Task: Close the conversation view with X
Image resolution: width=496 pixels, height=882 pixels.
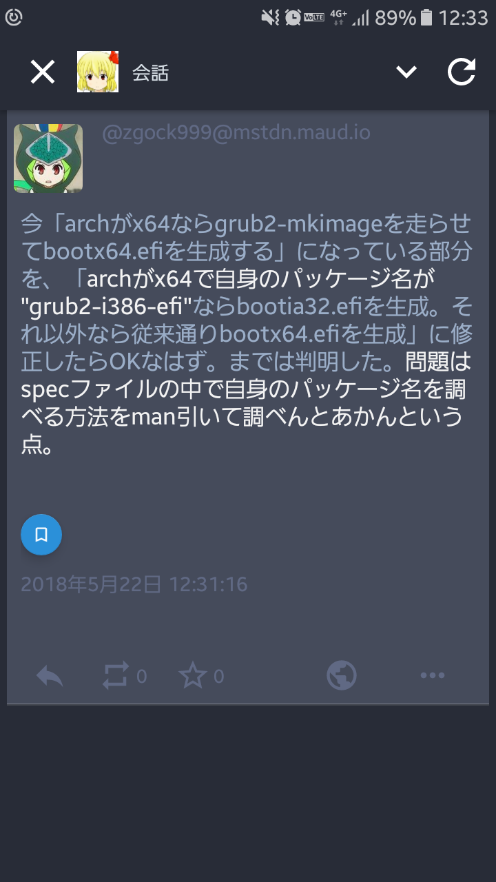Action: tap(43, 72)
